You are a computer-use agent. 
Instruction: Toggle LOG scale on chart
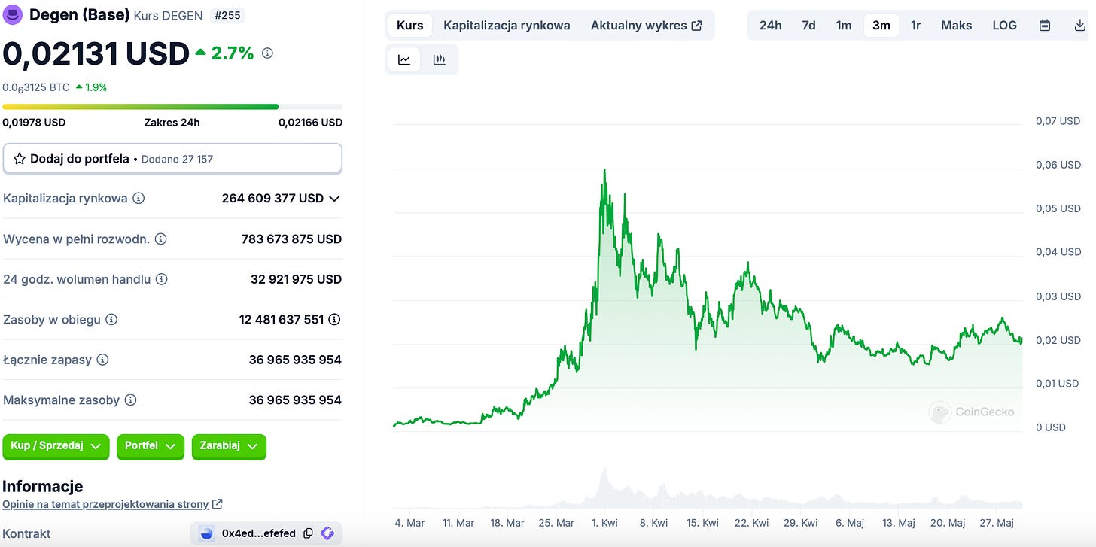(1004, 26)
